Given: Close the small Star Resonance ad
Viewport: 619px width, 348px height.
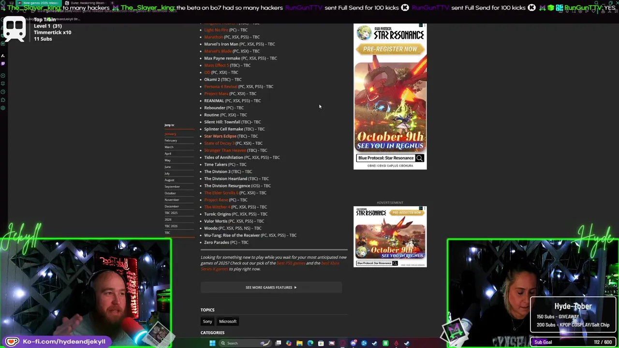Looking at the screenshot, I should 424,208.
